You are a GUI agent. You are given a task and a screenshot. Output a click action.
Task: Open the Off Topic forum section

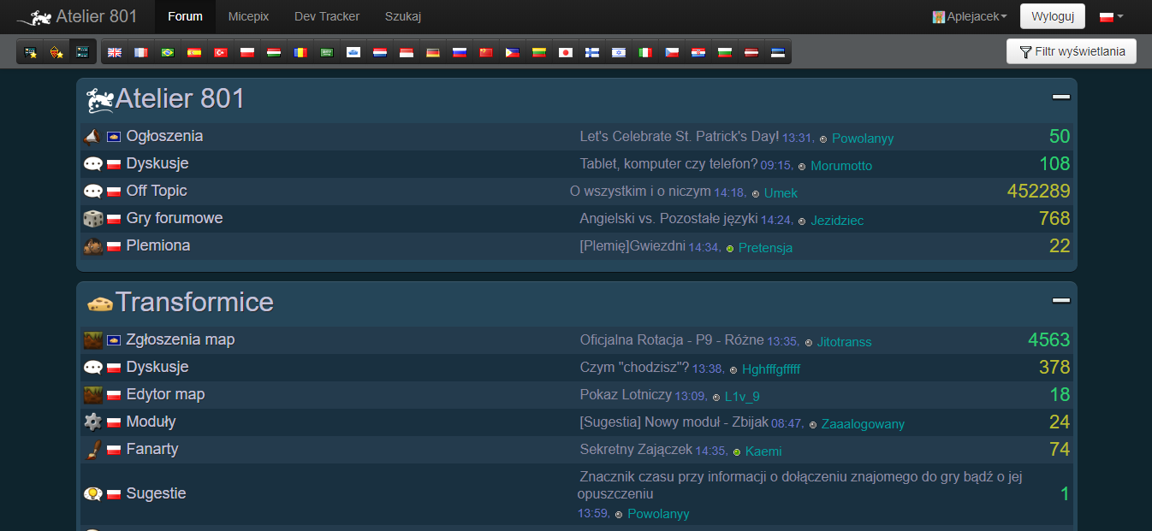(157, 191)
